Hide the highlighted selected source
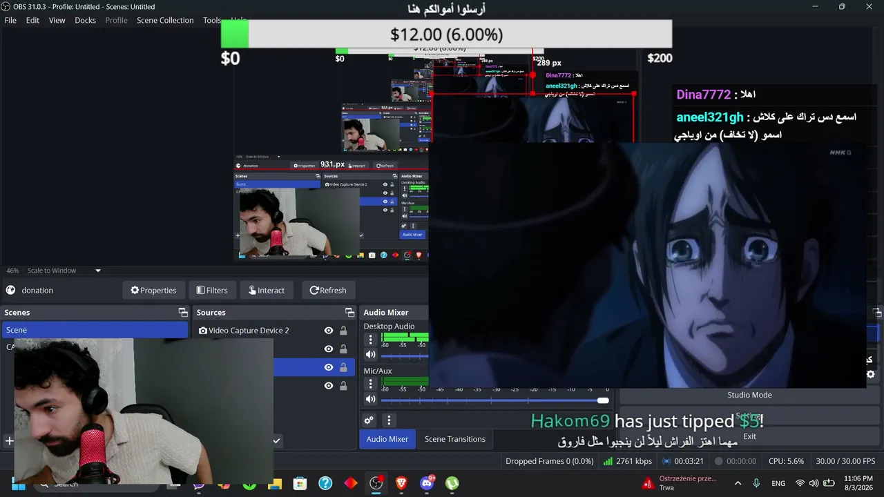The image size is (884, 497). pyautogui.click(x=329, y=367)
